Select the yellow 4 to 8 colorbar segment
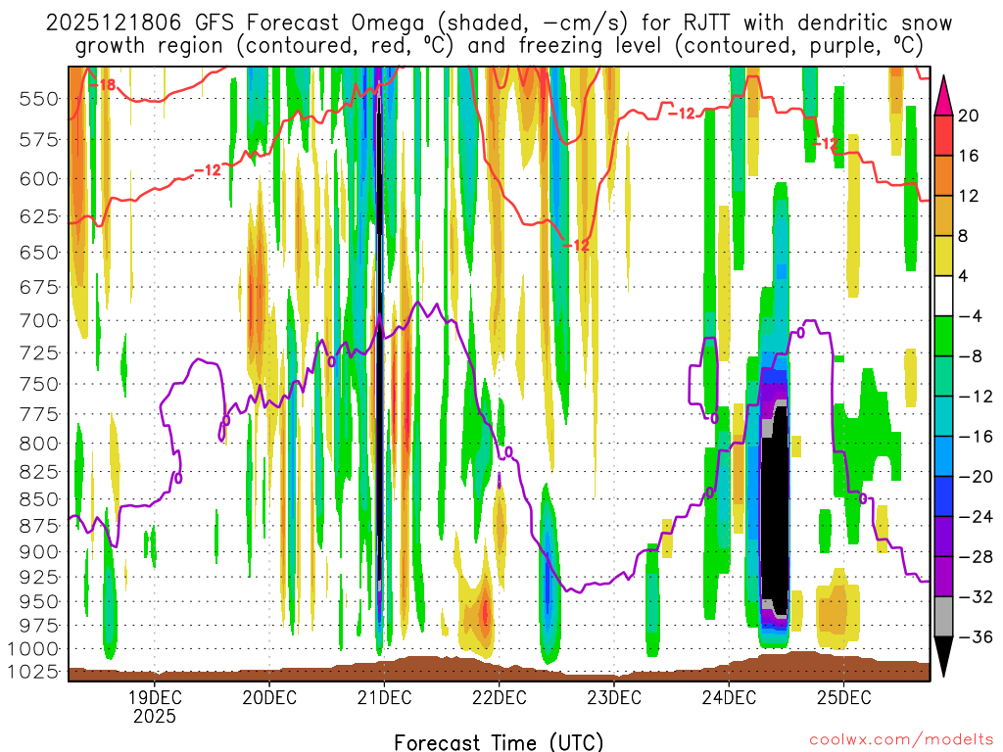Screen dimensions: 1003x752 click(x=943, y=256)
